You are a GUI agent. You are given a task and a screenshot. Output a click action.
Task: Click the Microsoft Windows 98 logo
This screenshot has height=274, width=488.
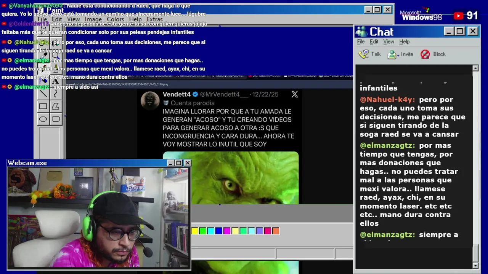(x=421, y=15)
